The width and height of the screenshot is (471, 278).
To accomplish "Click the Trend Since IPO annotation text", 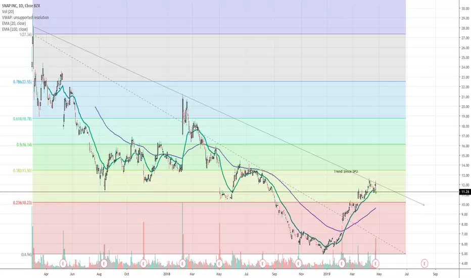I will [x=346, y=171].
